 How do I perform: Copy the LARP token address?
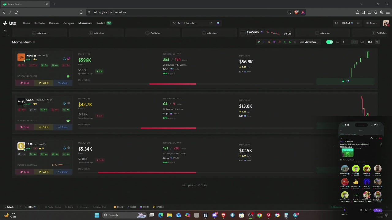tap(44, 144)
